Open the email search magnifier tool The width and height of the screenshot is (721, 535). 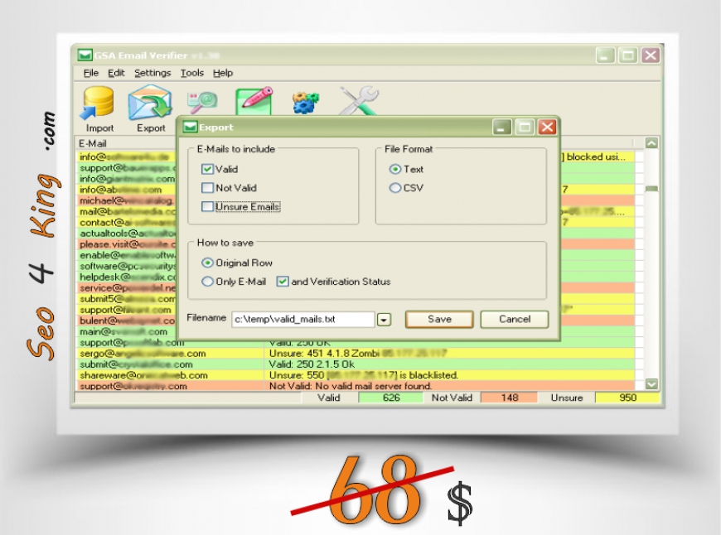202,102
